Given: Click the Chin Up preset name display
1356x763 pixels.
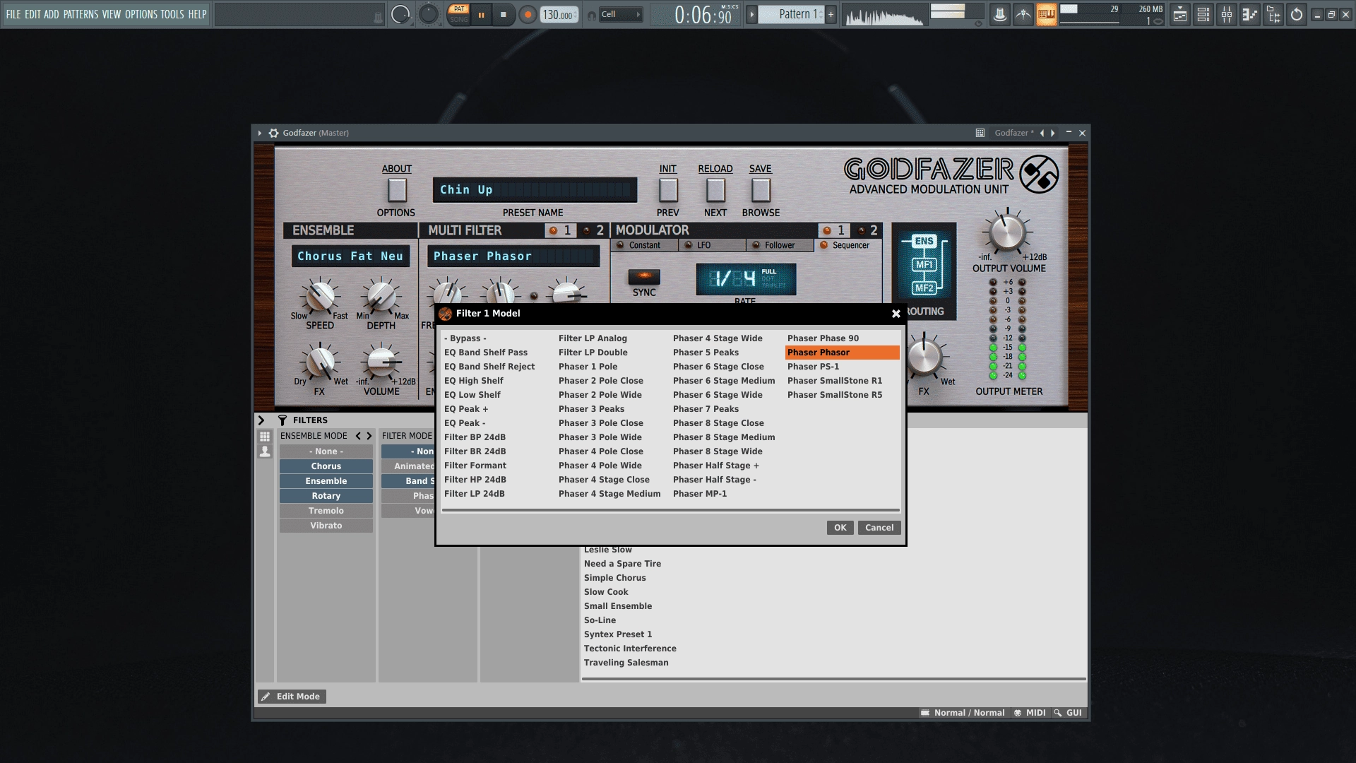Looking at the screenshot, I should coord(535,189).
